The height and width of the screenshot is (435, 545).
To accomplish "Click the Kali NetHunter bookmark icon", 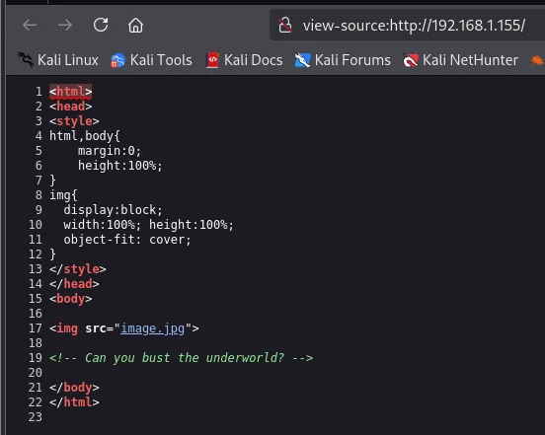I will 410,60.
